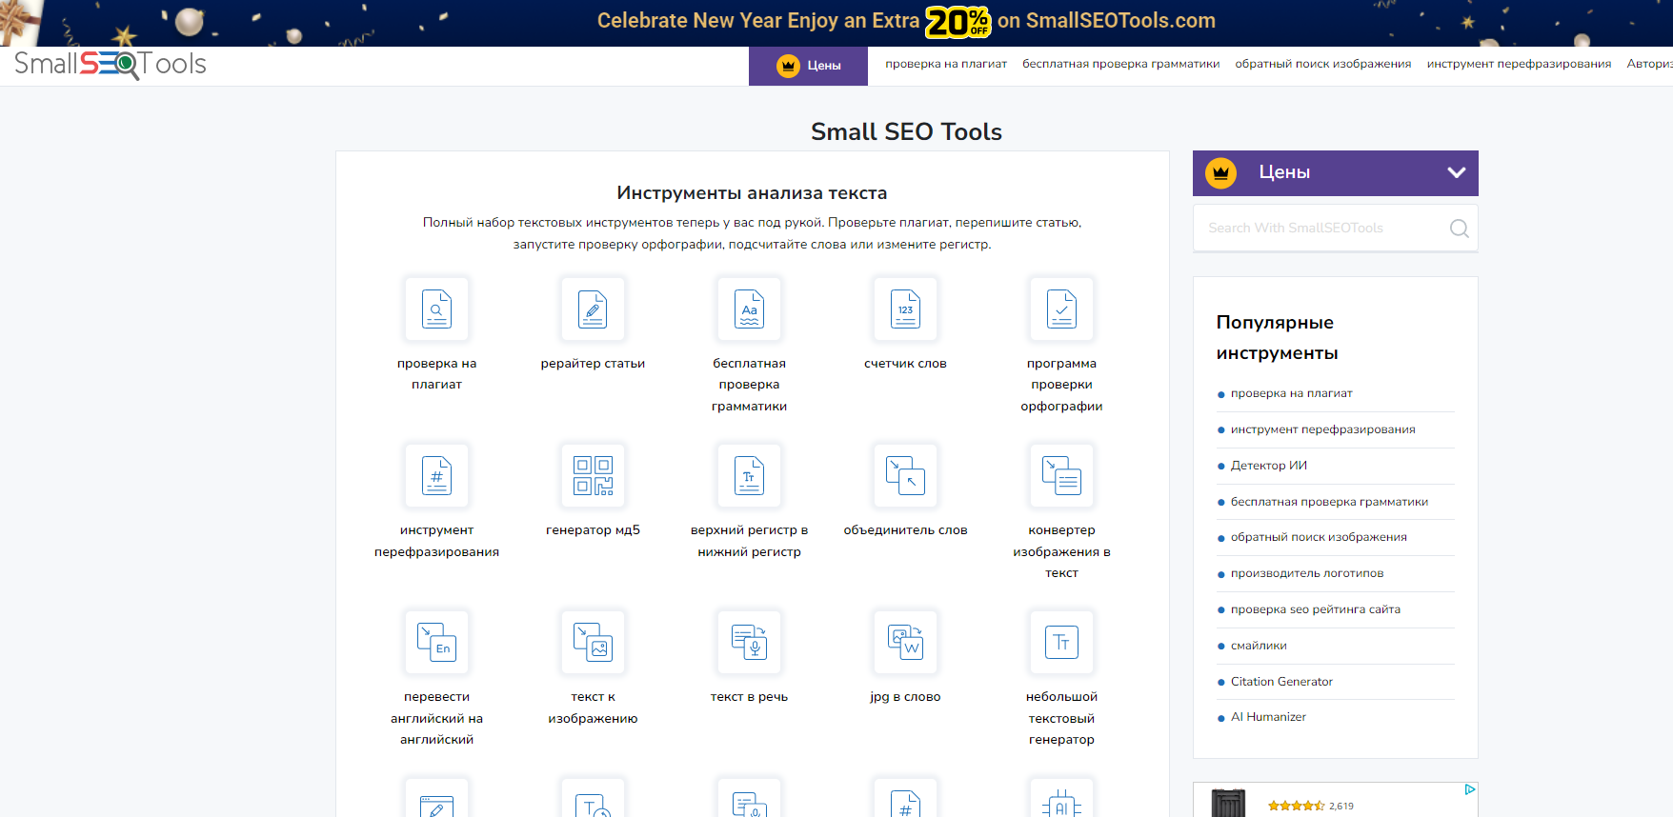
Task: Select the spell checker icon
Action: (x=1061, y=309)
